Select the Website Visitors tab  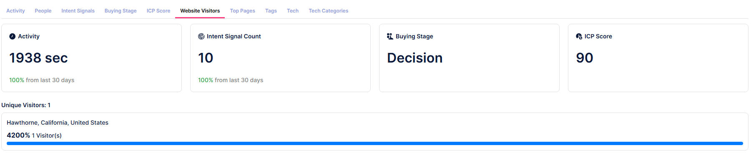[200, 11]
